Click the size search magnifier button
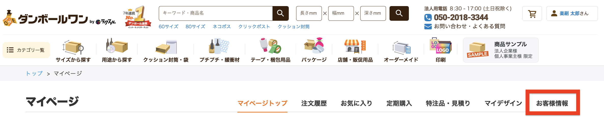Screen dimensions: 604x132 [x=399, y=13]
